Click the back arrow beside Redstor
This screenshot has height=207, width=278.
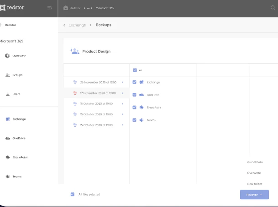point(1,25)
